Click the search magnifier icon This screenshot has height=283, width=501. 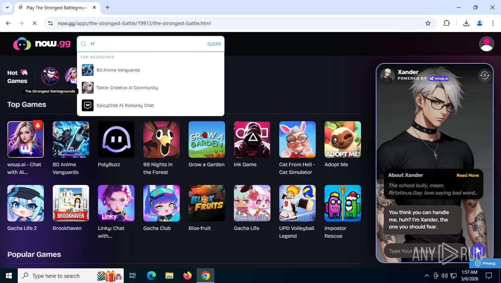pyautogui.click(x=84, y=44)
